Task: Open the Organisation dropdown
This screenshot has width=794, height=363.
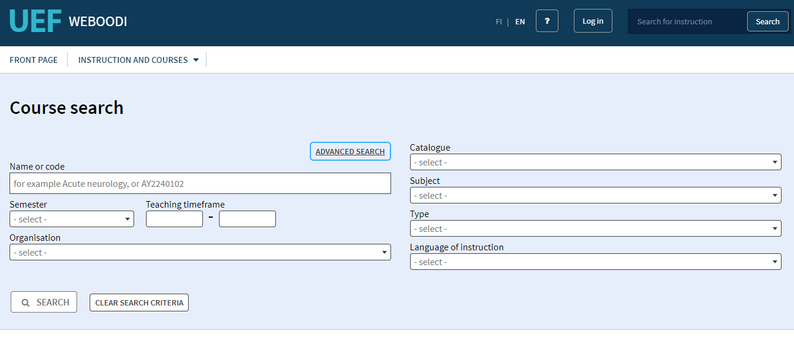Action: click(x=200, y=253)
